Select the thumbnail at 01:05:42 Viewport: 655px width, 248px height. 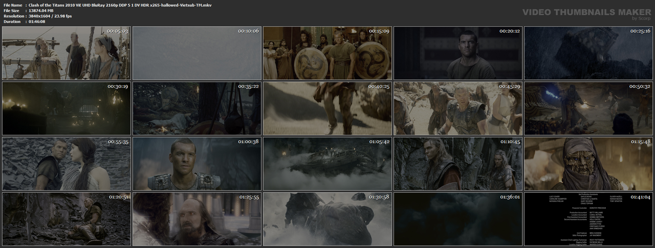pyautogui.click(x=326, y=164)
